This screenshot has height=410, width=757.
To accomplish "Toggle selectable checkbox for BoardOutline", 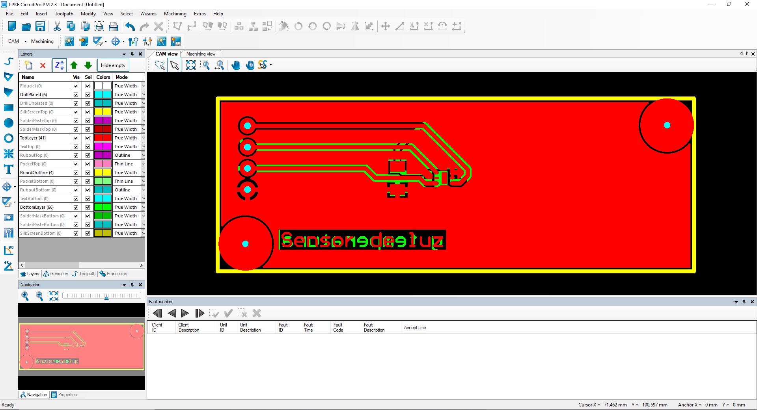I will (88, 173).
